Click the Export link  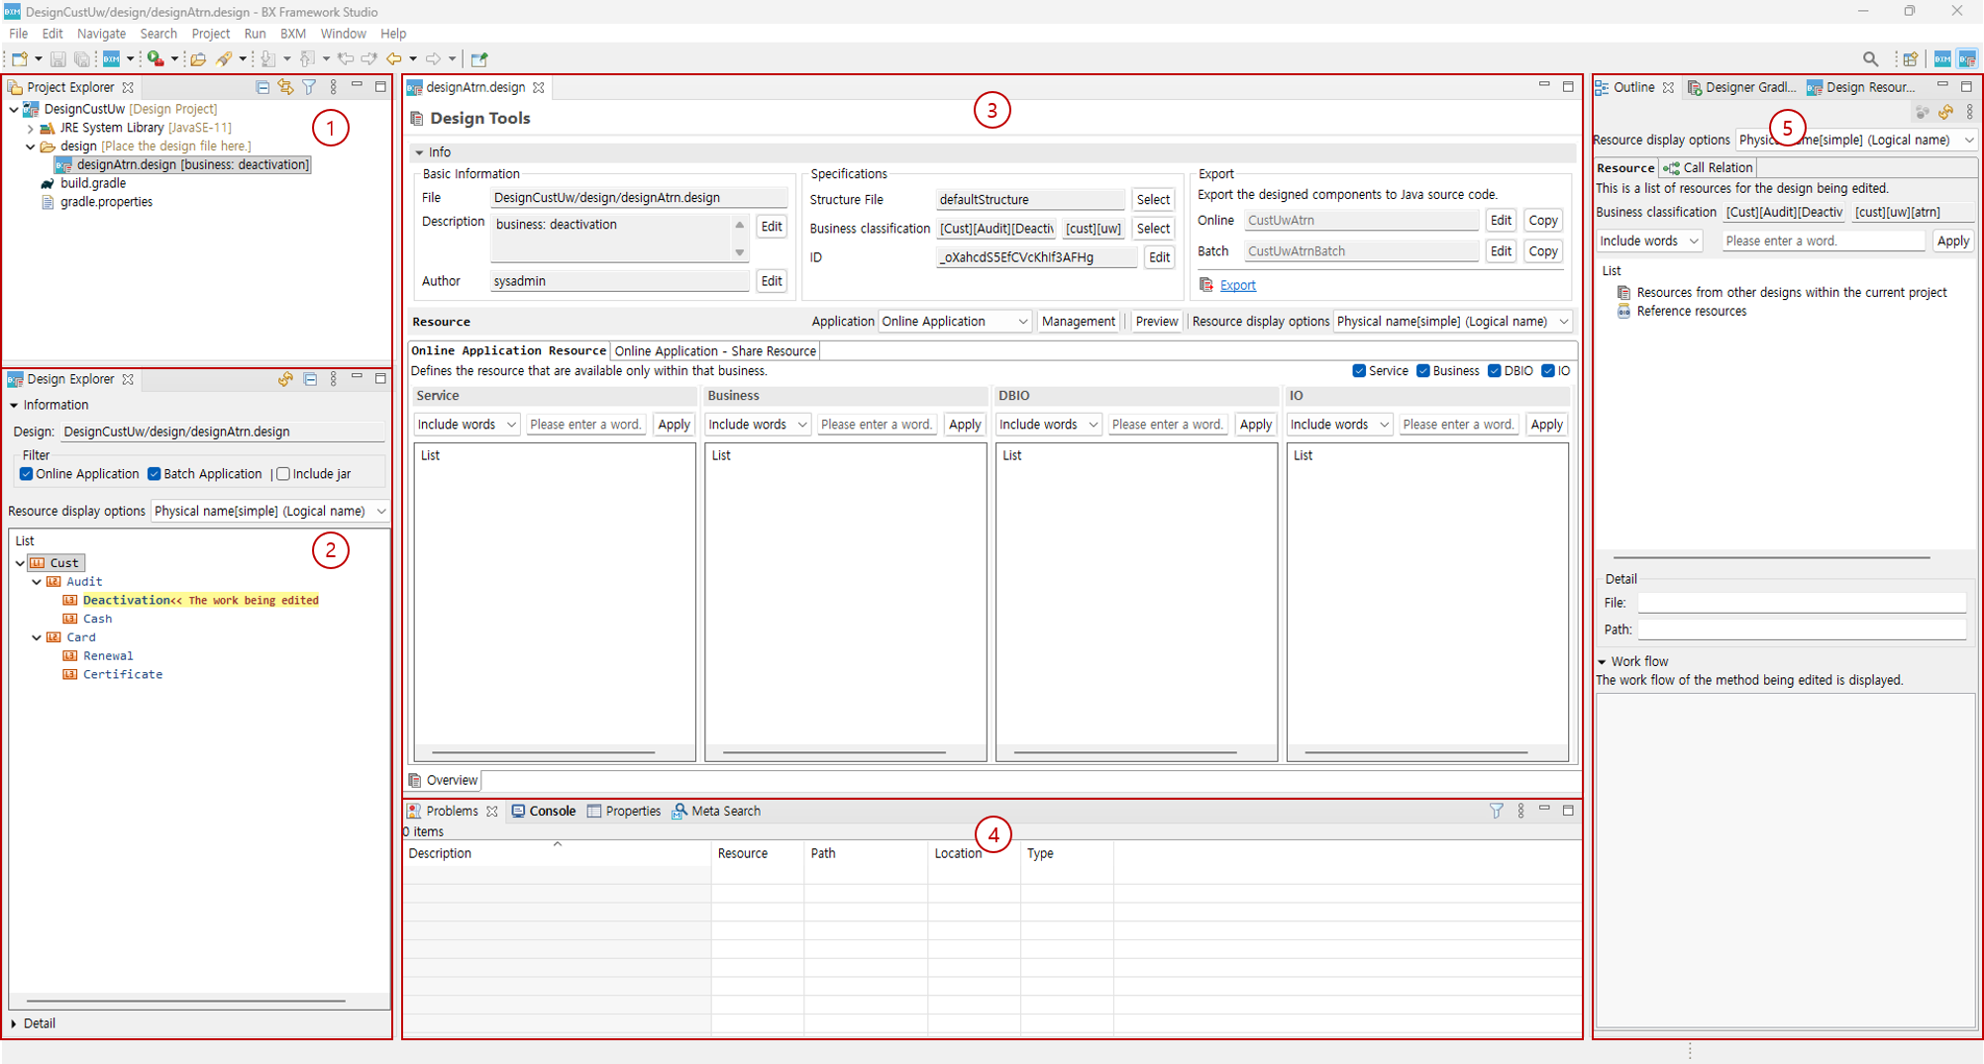pos(1237,285)
